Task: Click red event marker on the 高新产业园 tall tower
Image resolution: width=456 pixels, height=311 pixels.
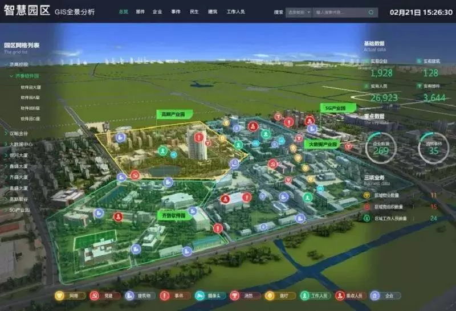Action: point(199,137)
